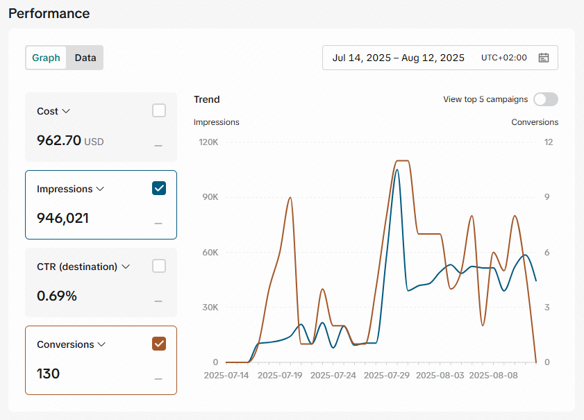The height and width of the screenshot is (420, 584).
Task: Click the dash icon in Conversions card
Action: click(x=158, y=379)
